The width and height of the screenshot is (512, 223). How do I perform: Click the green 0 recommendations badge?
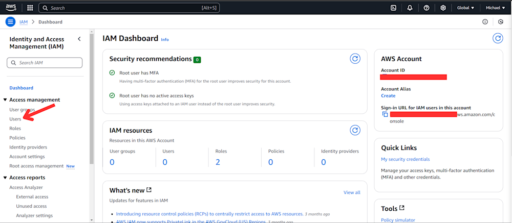coord(197,60)
